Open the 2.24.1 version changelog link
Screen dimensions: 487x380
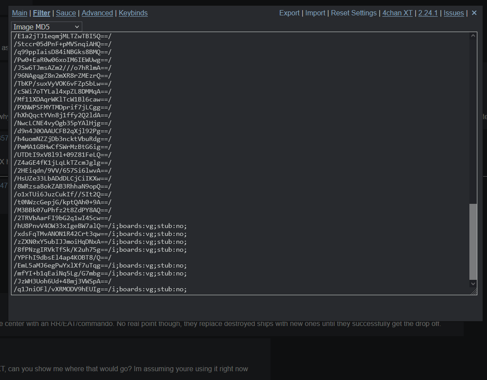pos(428,13)
